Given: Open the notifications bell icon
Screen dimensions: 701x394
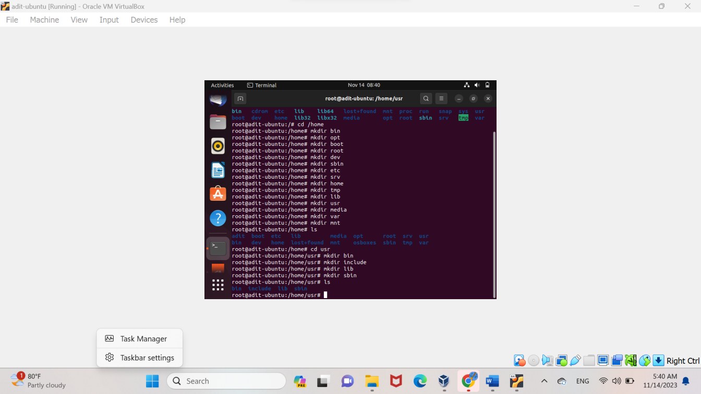Looking at the screenshot, I should 686,381.
